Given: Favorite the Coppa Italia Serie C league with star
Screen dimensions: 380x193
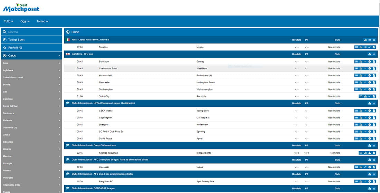Looking at the screenshot, I should tap(374, 40).
